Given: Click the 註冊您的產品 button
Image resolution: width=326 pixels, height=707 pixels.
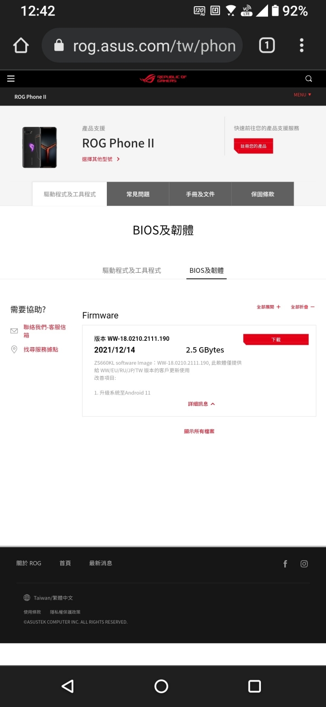Looking at the screenshot, I should (254, 146).
